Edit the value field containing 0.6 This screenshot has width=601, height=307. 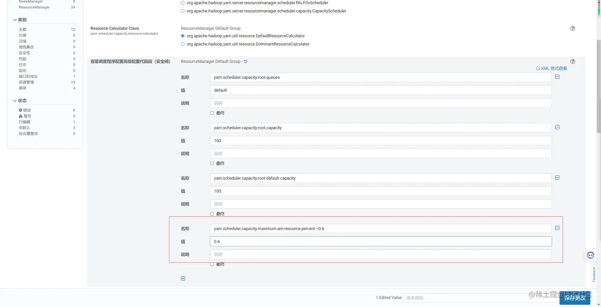pyautogui.click(x=381, y=241)
